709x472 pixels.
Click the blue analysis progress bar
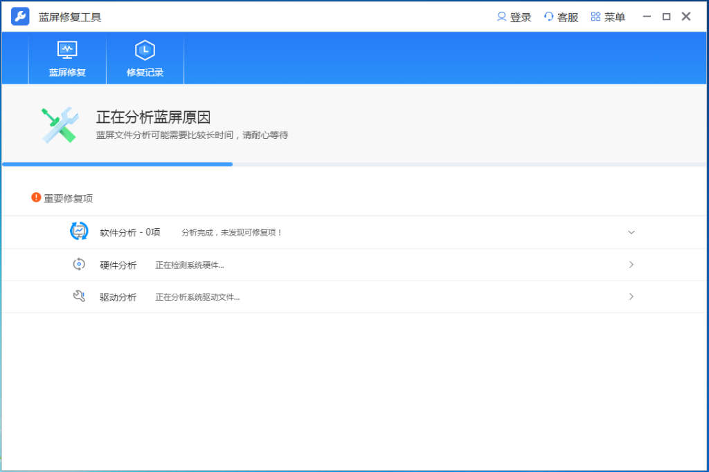(116, 164)
